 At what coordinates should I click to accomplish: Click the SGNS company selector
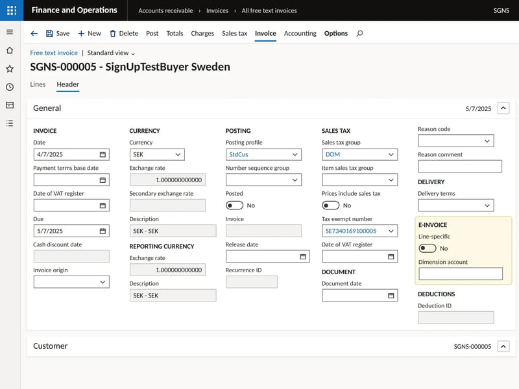pos(501,10)
